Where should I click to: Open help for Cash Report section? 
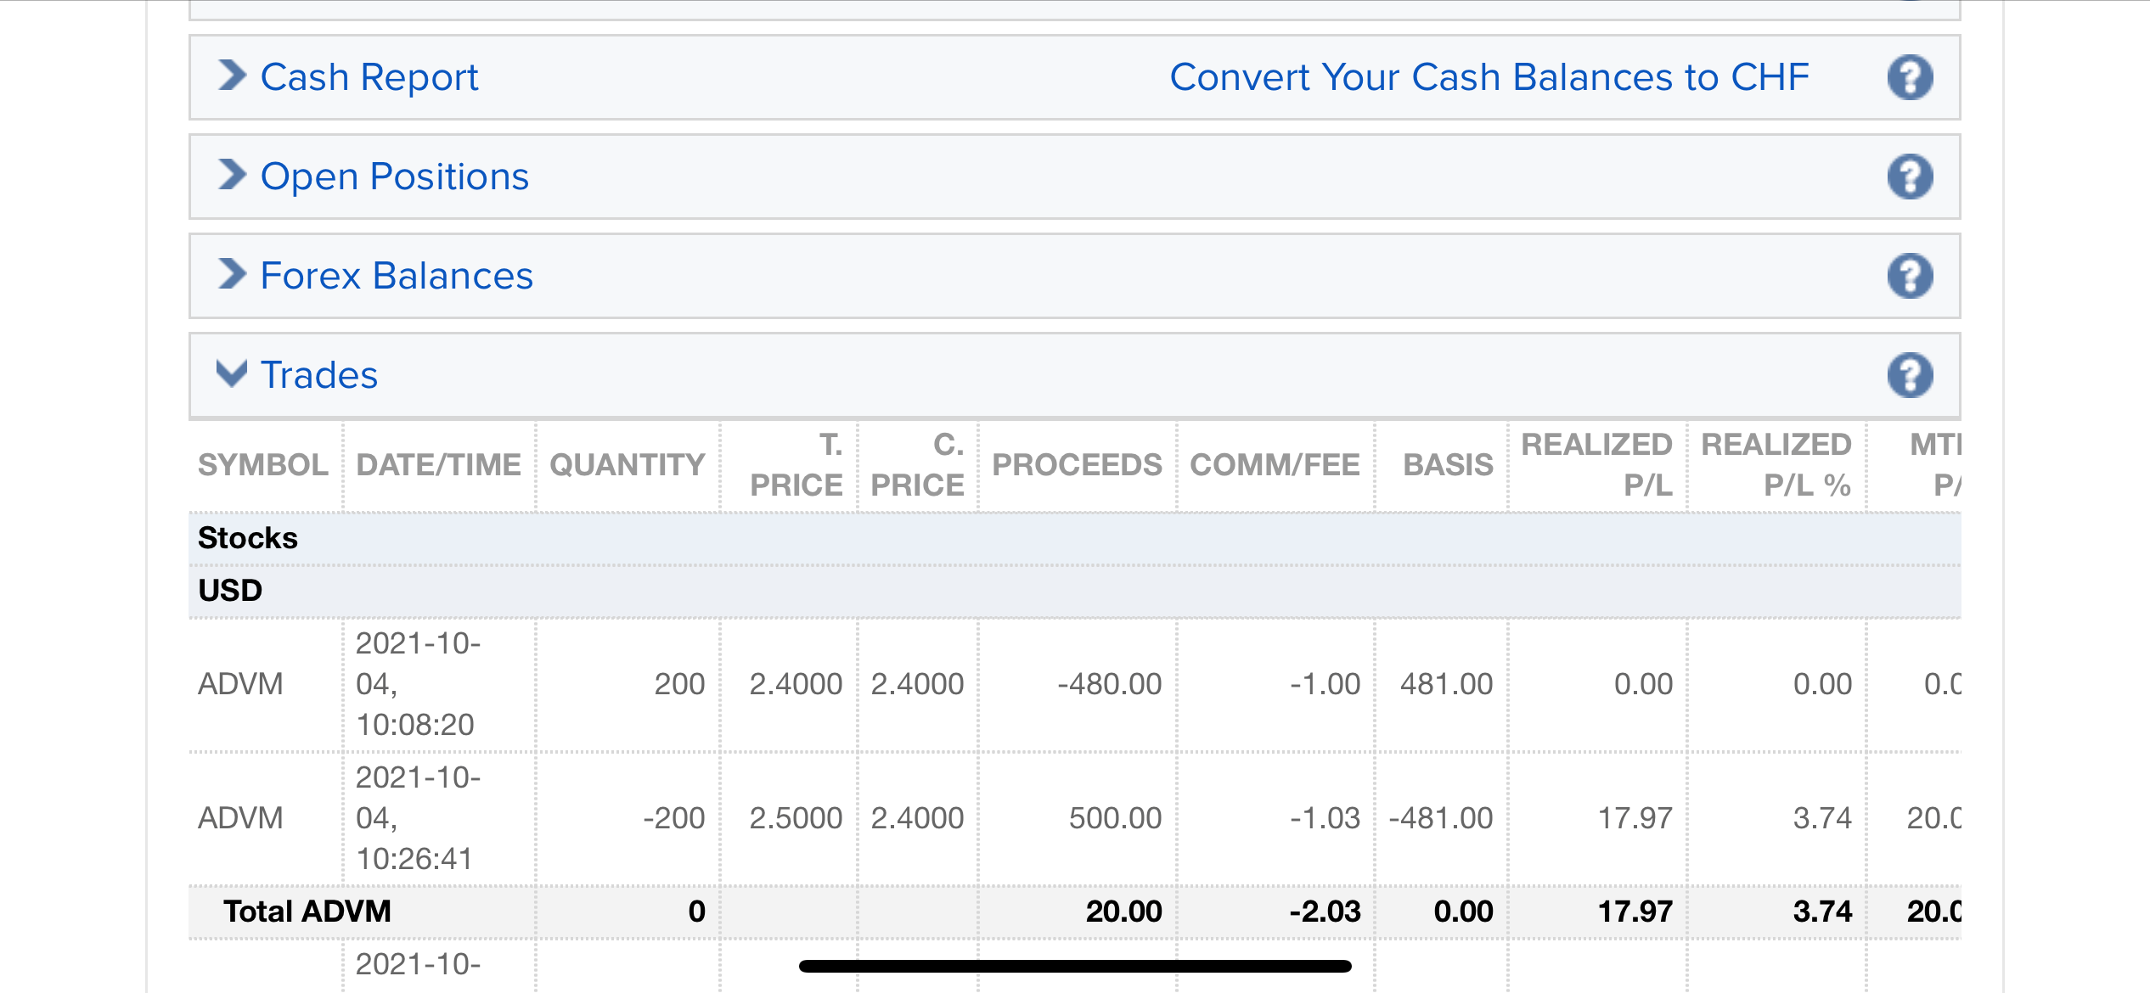tap(1910, 77)
